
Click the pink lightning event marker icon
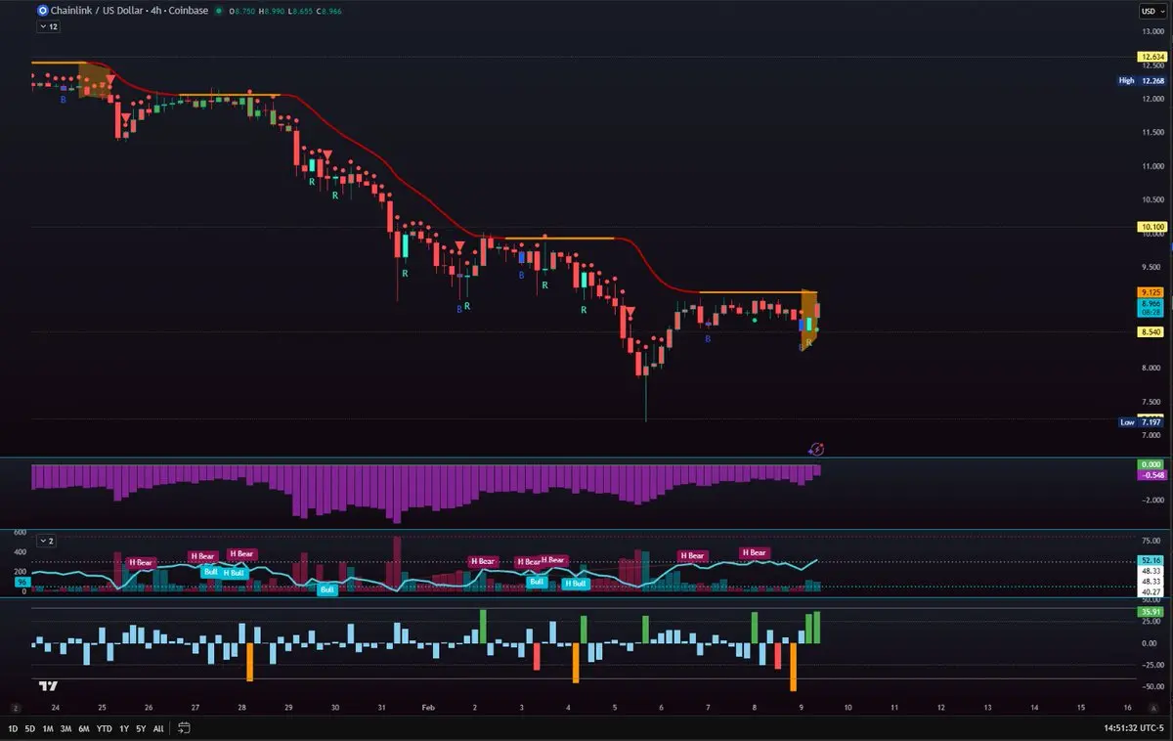818,449
